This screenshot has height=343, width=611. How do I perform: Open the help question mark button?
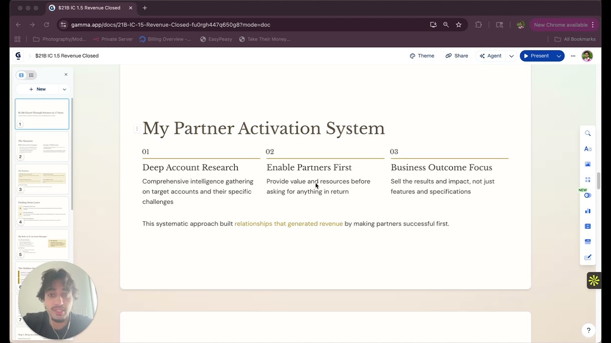coord(589,330)
